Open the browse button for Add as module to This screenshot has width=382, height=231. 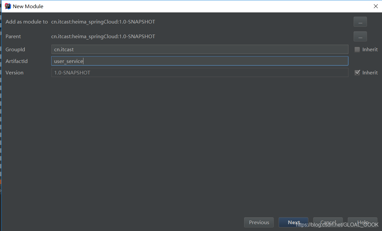(360, 22)
